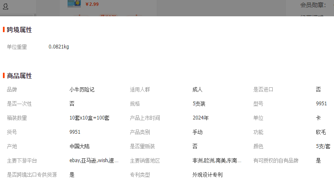Click the 单位重量 label

(x=17, y=47)
